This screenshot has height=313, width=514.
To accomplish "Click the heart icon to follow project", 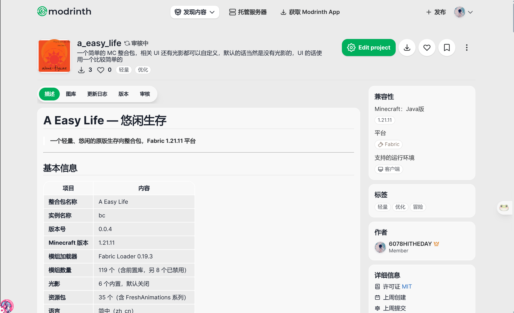I will [x=427, y=48].
